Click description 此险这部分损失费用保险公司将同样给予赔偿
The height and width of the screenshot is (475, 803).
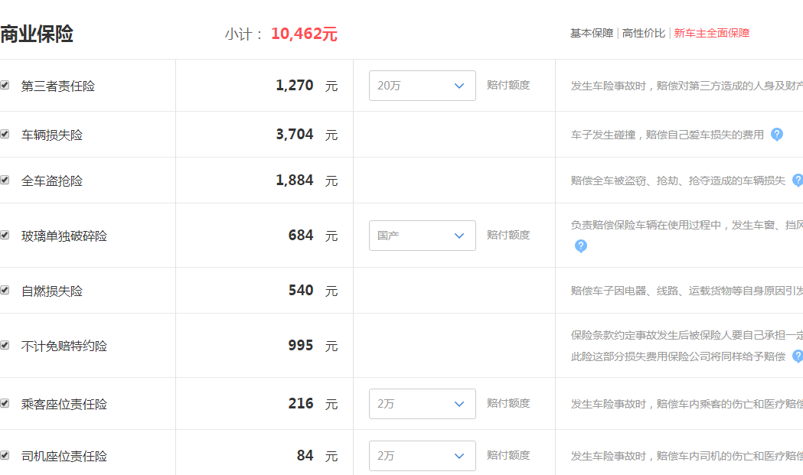click(678, 356)
